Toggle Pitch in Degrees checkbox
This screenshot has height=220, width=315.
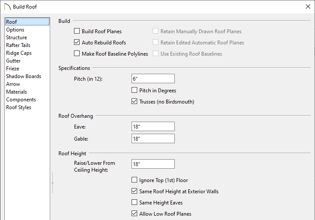(135, 90)
